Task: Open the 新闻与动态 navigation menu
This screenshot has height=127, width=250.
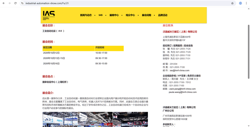Action: click(86, 15)
